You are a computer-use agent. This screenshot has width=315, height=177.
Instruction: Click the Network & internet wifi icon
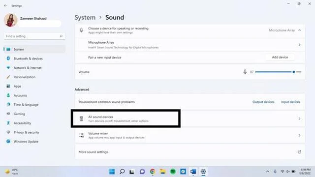[8, 68]
